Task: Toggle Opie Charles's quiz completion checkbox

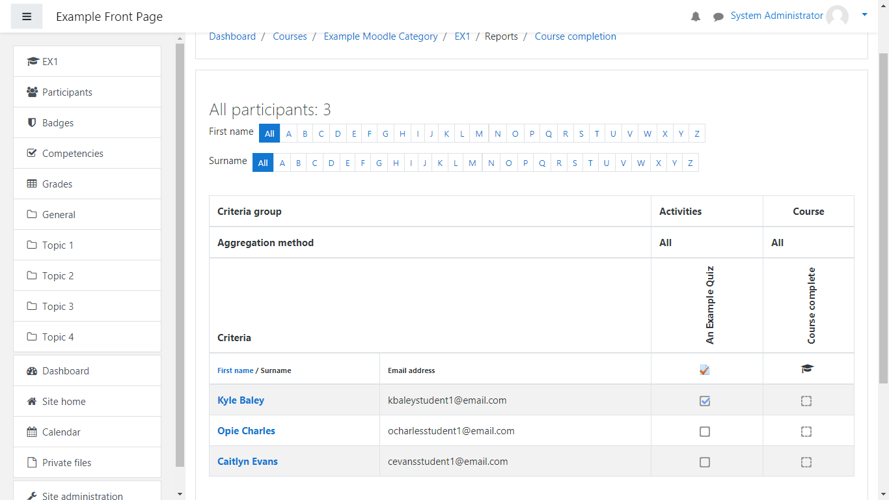Action: point(705,432)
